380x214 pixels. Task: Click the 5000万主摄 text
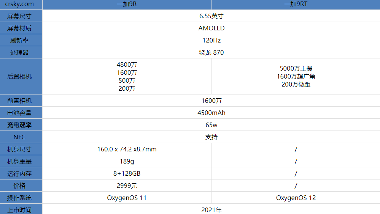coord(296,68)
